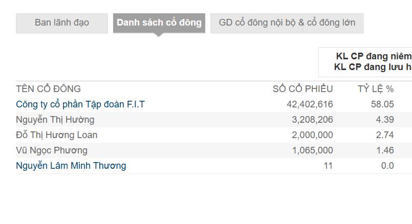Viewport: 412px width, 224px height.
Task: Click the KL CP đang niêm yết info box
Action: (x=365, y=62)
